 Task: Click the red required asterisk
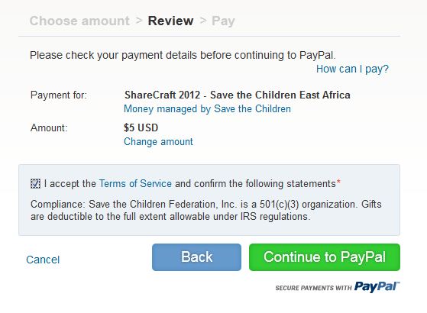tap(338, 182)
